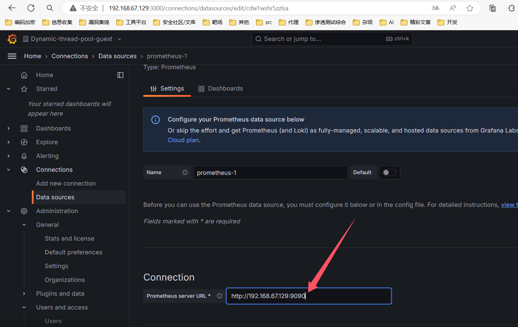The width and height of the screenshot is (518, 327).
Task: Go to Connections breadcrumb link
Action: [x=70, y=56]
